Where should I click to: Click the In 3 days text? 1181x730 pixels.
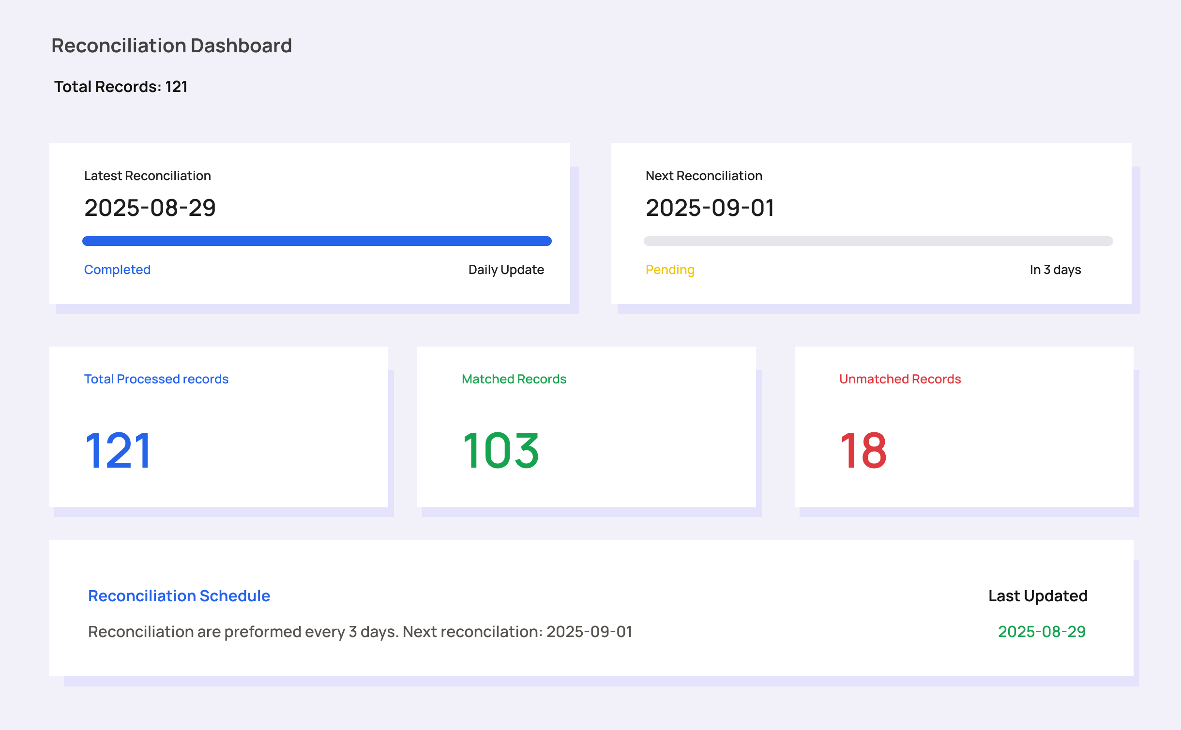1055,270
